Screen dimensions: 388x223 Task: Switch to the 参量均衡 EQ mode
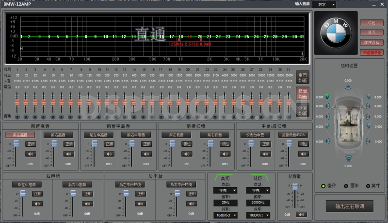pyautogui.click(x=302, y=93)
